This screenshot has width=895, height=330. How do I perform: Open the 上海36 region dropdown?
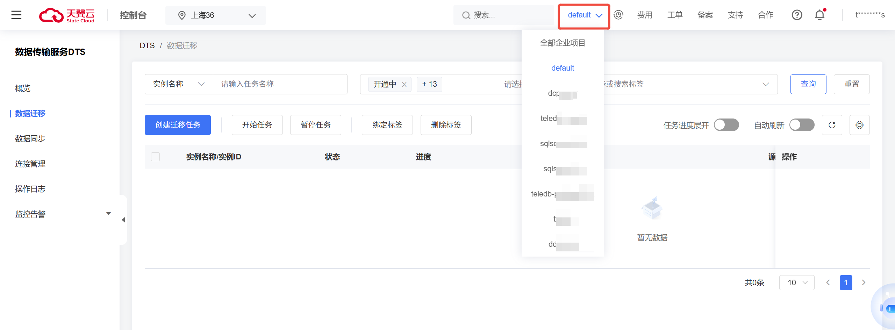pyautogui.click(x=216, y=15)
